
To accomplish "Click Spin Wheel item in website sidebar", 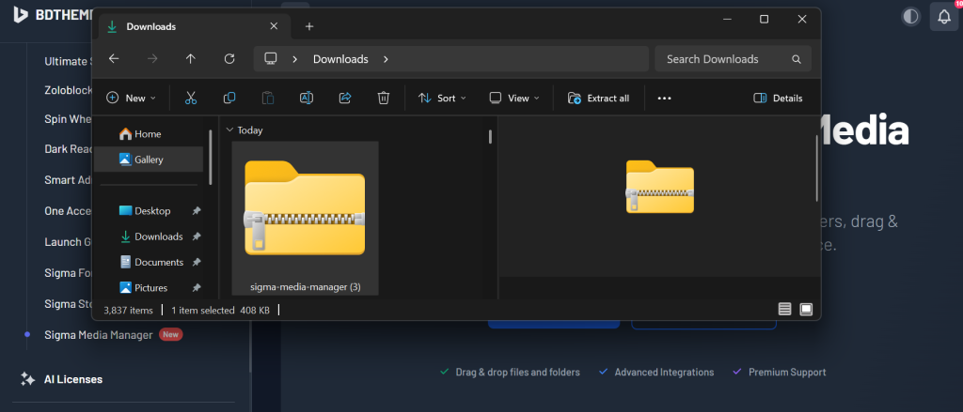I will point(68,119).
